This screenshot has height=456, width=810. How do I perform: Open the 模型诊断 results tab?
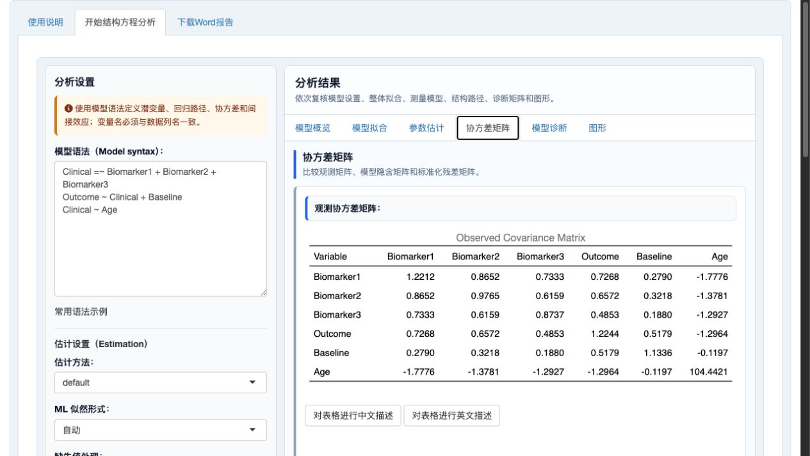click(549, 128)
